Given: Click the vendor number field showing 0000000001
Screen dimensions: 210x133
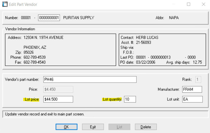Looking at the screenshot, I should [x=49, y=18].
